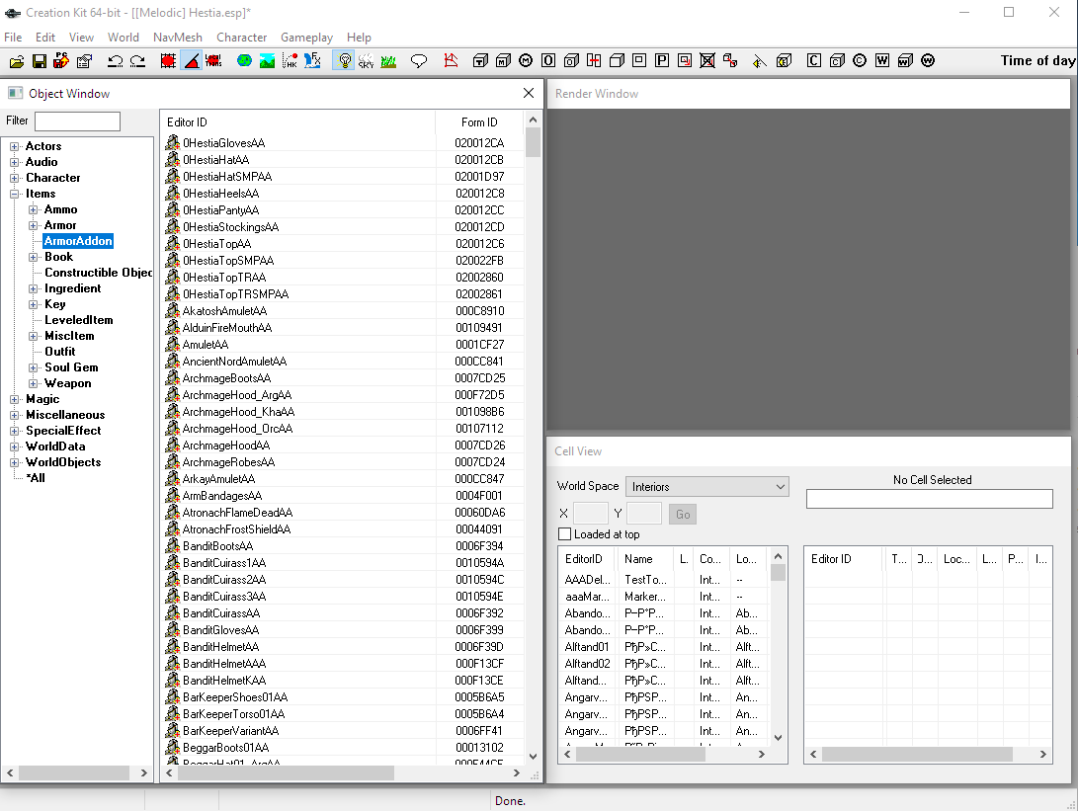Image resolution: width=1078 pixels, height=811 pixels.
Task: Click the Object Window Filter field
Action: click(77, 122)
